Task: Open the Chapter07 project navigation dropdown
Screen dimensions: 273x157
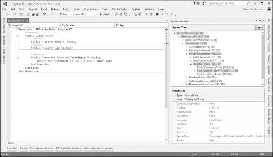Action: point(34,25)
